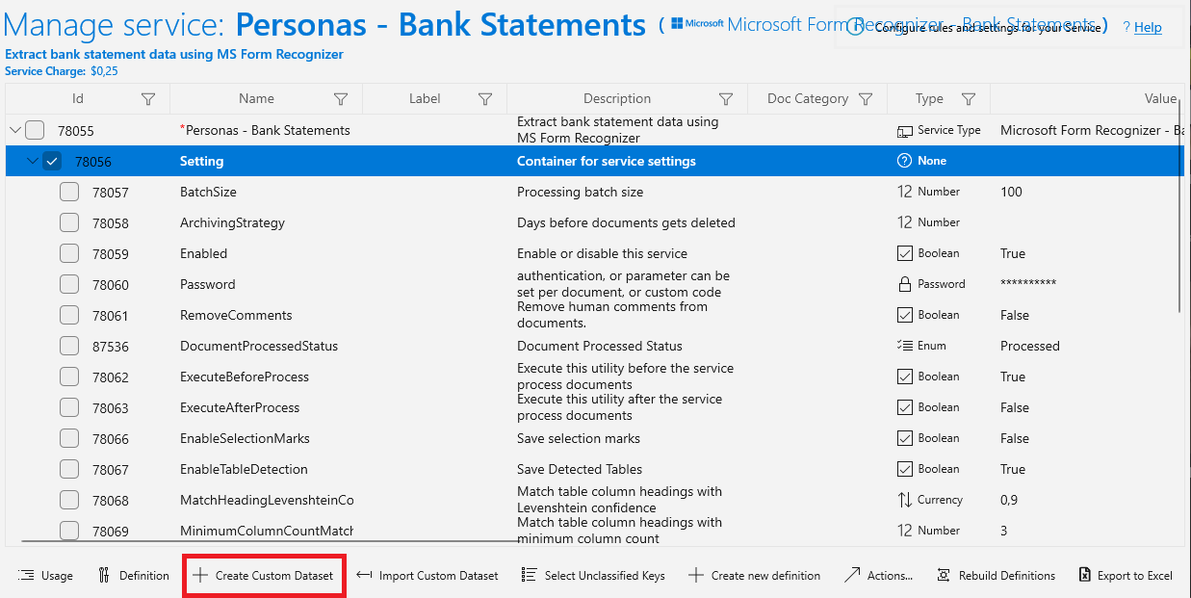Collapse the 78056 Setting row chevron
Screen dimensions: 1191x598
pyautogui.click(x=33, y=161)
